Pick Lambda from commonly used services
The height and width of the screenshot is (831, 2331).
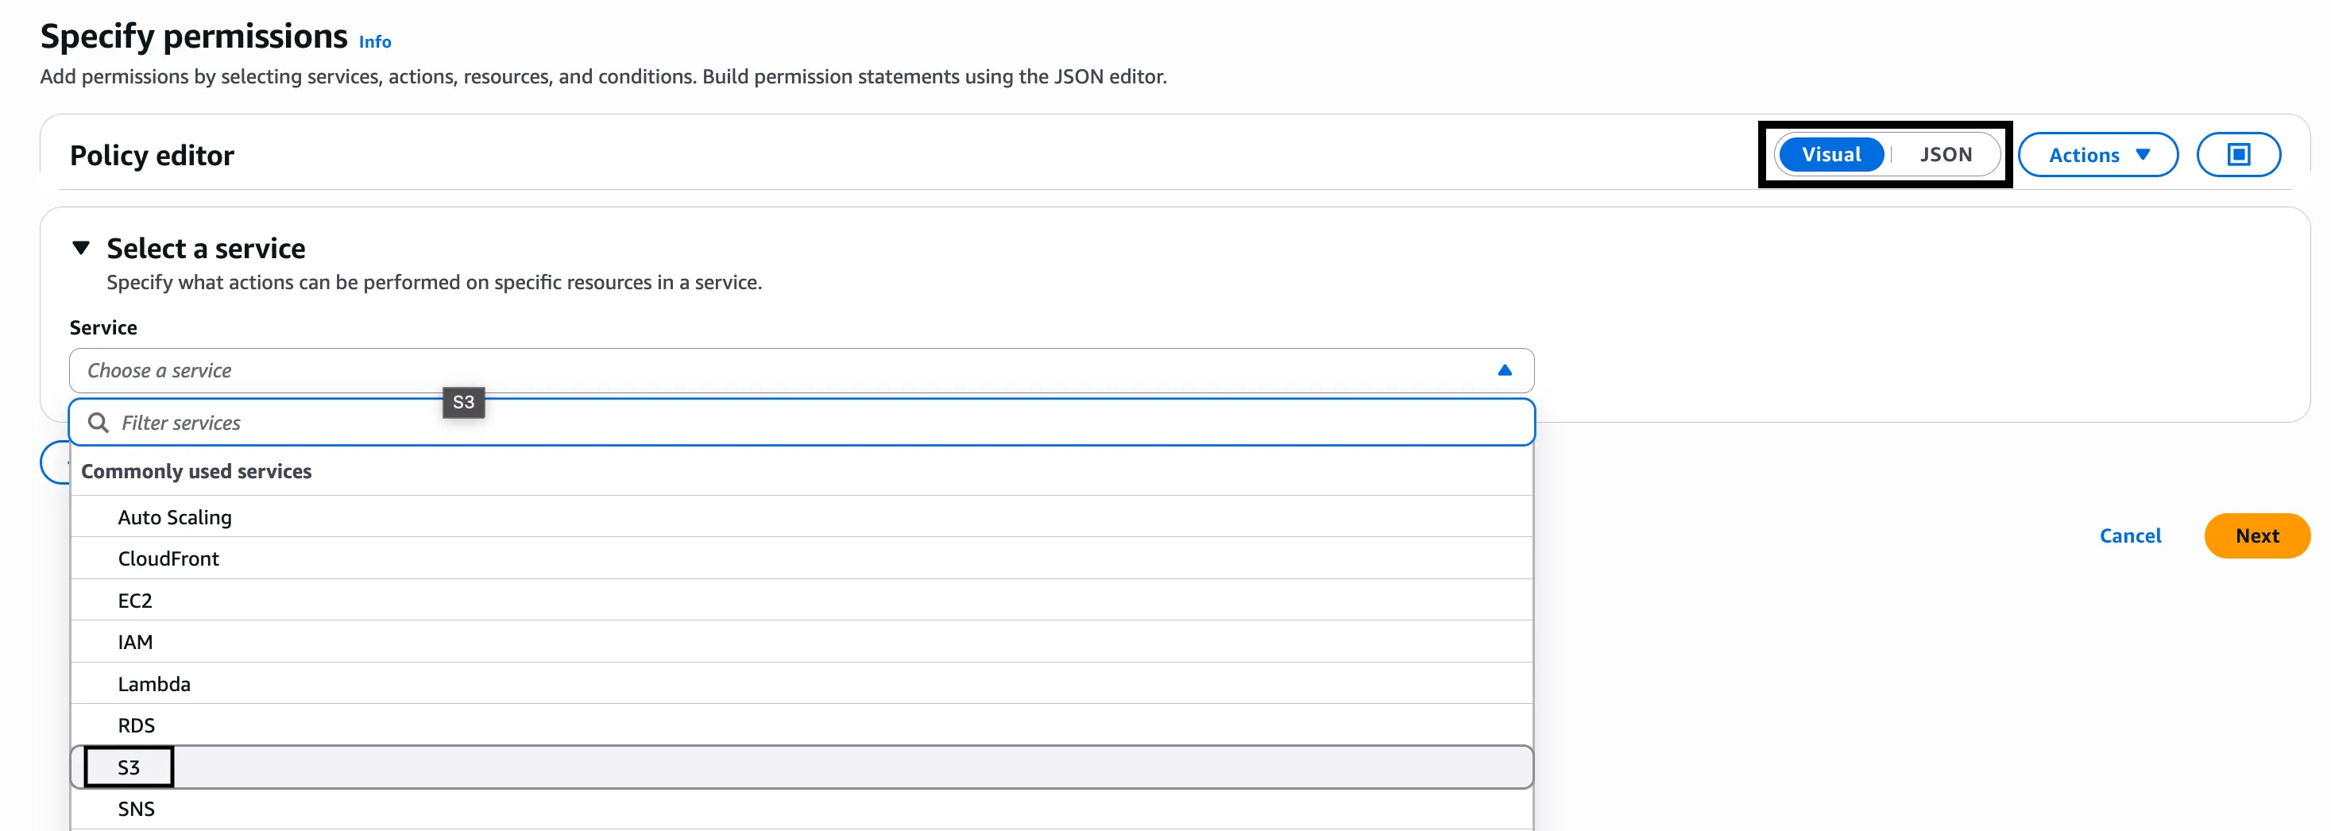[154, 683]
